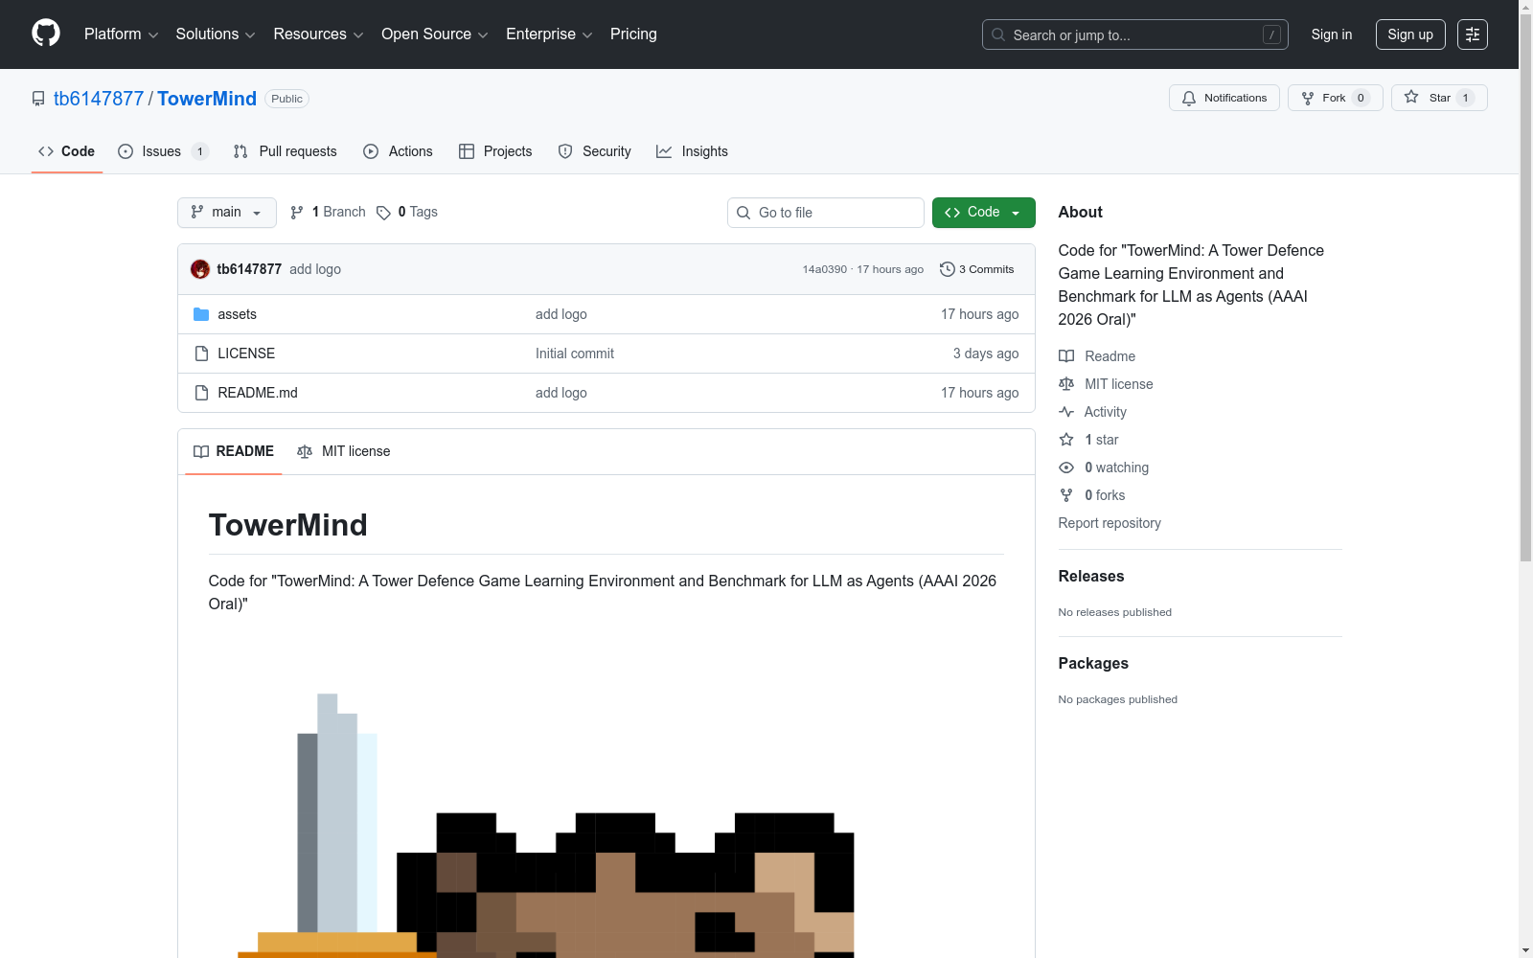Select the MIT license tab in file viewer
1533x958 pixels.
tap(344, 451)
